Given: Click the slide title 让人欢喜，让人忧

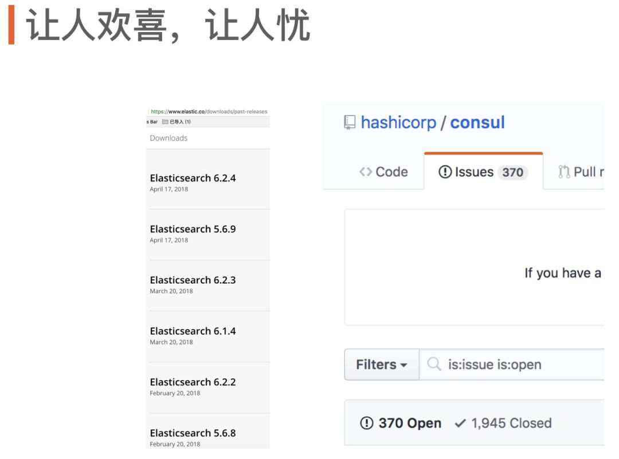Looking at the screenshot, I should click(x=168, y=25).
